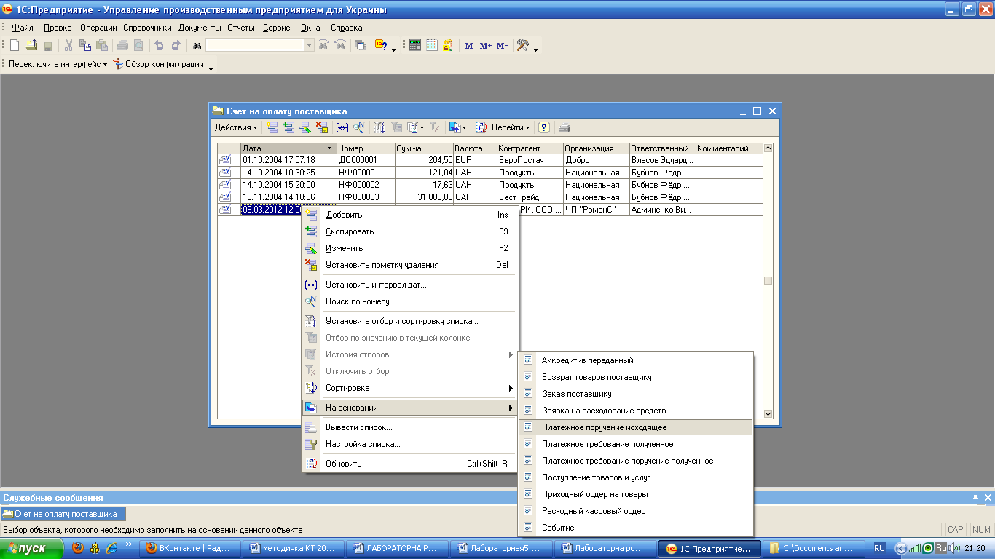
Task: Expand the create-based-on icon dropdown
Action: point(465,127)
